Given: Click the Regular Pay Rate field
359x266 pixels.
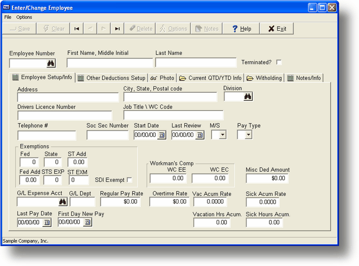Looking at the screenshot, I should point(120,202).
